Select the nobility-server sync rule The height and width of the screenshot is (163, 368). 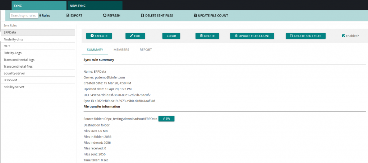click(37, 87)
